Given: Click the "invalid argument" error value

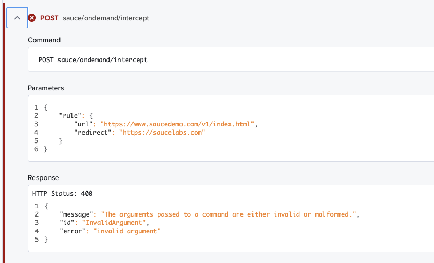Looking at the screenshot, I should click(127, 231).
